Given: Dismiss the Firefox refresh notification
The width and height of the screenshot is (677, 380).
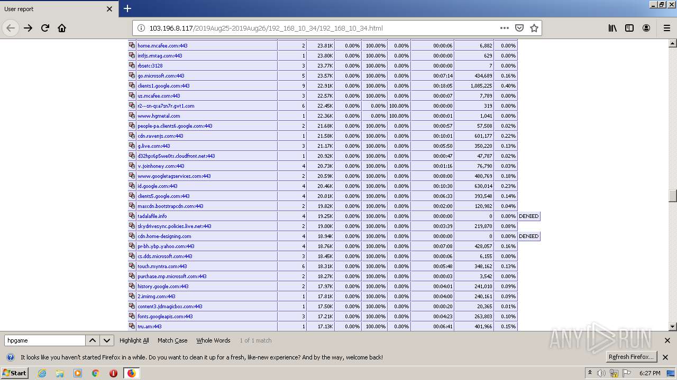Looking at the screenshot, I should 665,357.
